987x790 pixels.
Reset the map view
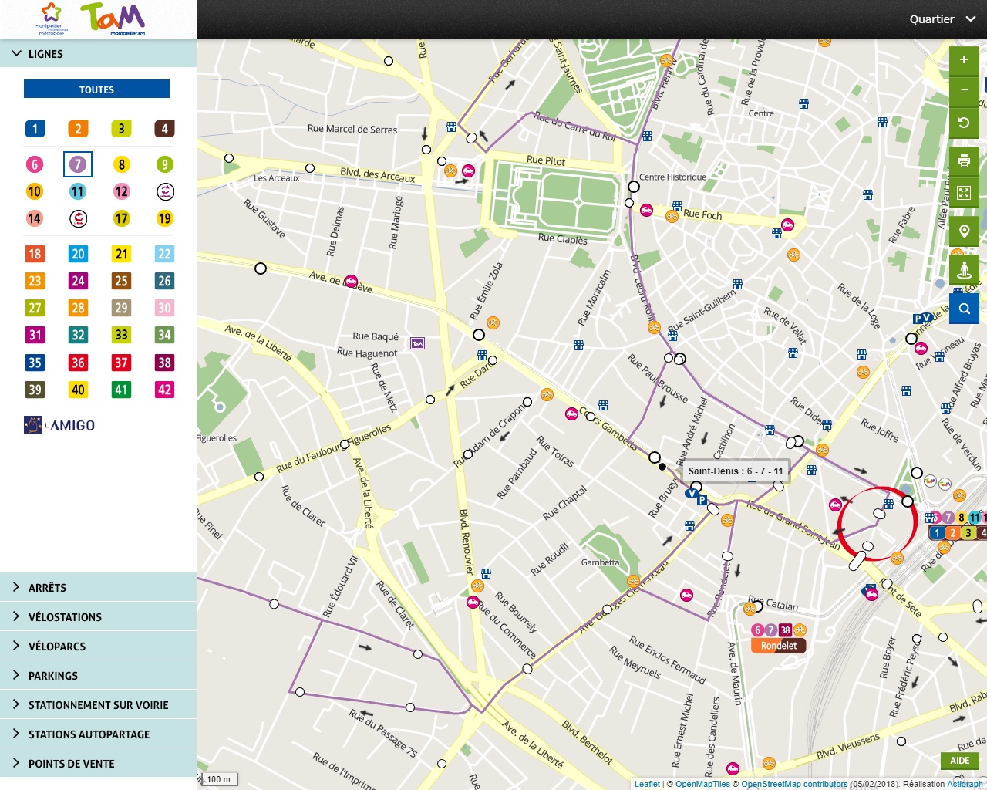point(964,123)
